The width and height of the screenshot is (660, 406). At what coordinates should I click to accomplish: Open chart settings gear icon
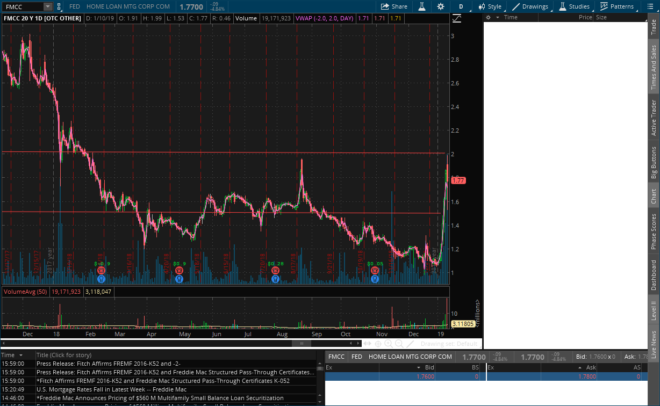pyautogui.click(x=441, y=6)
